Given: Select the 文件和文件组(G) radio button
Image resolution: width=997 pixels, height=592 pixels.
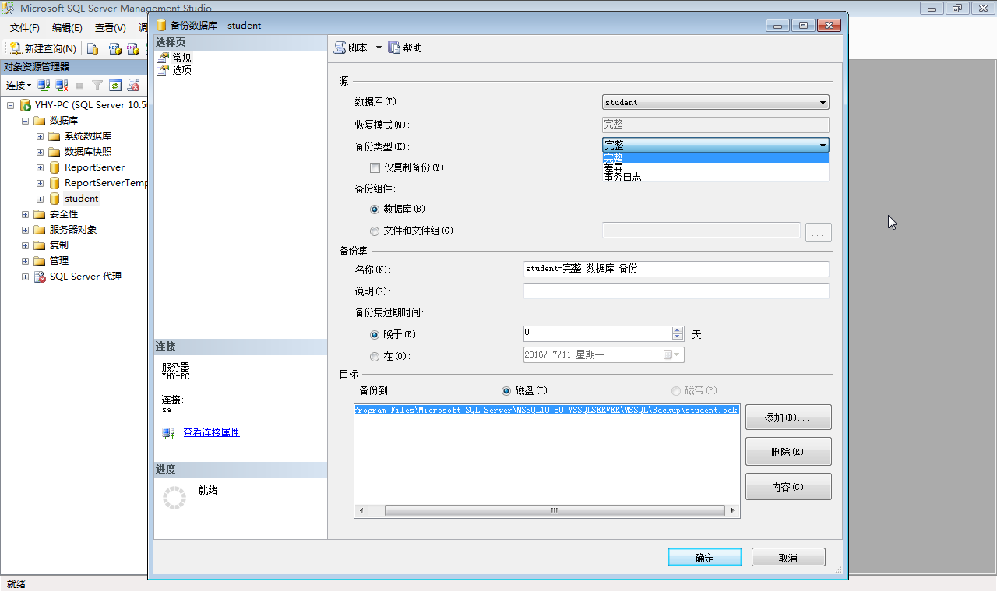Looking at the screenshot, I should point(375,231).
